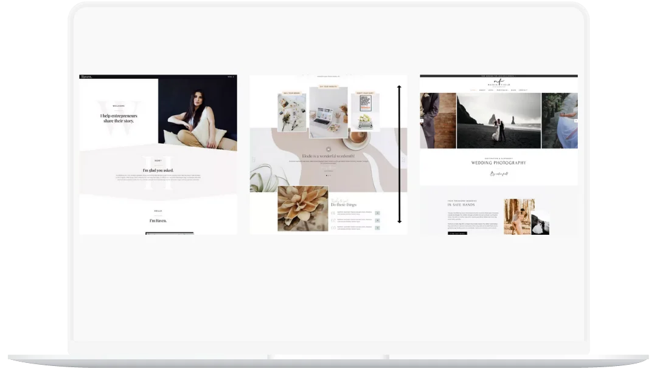Viewport: 657px width, 369px height.
Task: Click the previous arrow on the wedding photo carousel
Action: click(x=422, y=121)
